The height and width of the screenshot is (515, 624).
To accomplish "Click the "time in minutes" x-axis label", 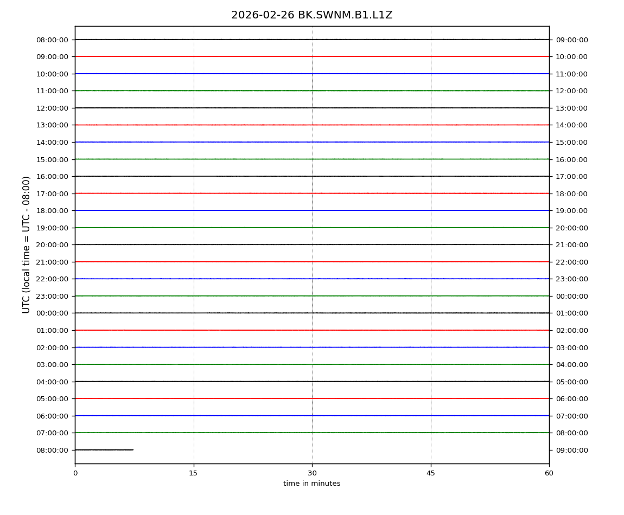I will 311,484.
